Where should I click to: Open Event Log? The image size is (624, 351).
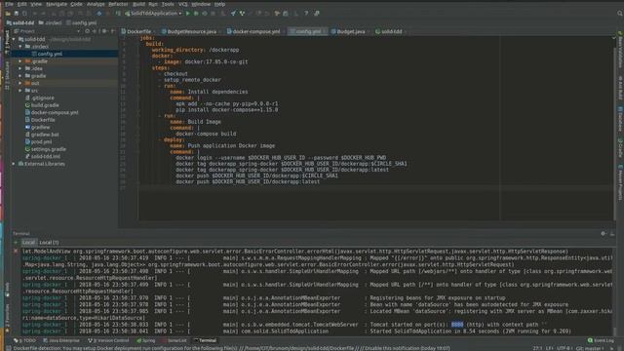pyautogui.click(x=601, y=341)
